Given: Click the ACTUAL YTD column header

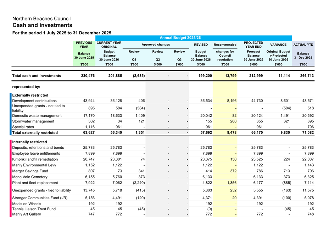Looking at the screenshot, I should [303, 45].
